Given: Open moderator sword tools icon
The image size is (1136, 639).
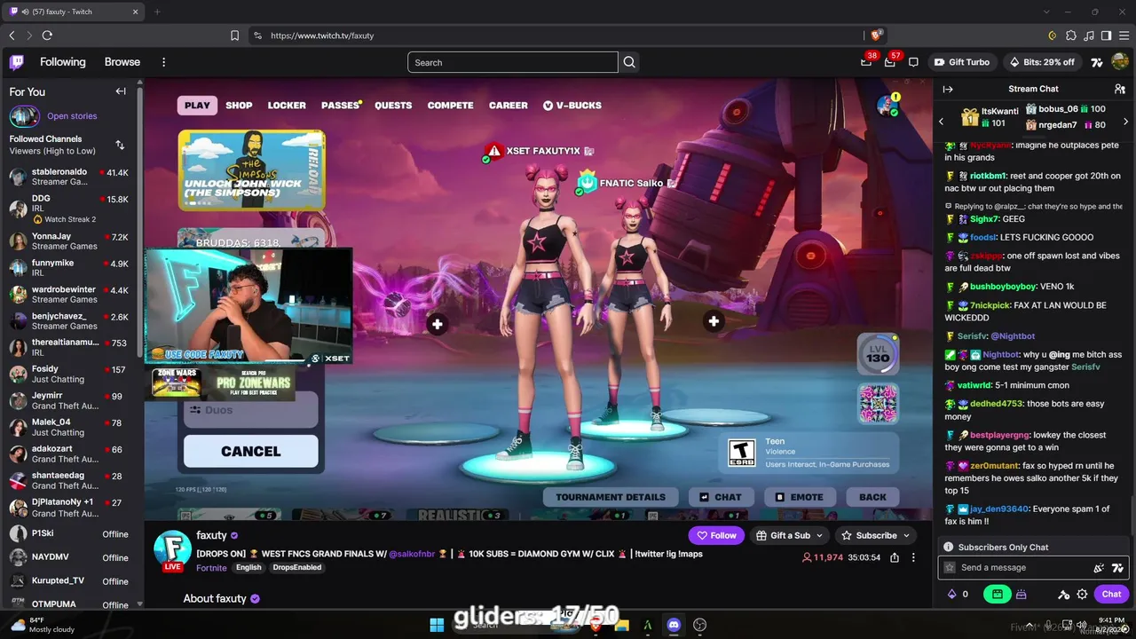Looking at the screenshot, I should 1063,594.
